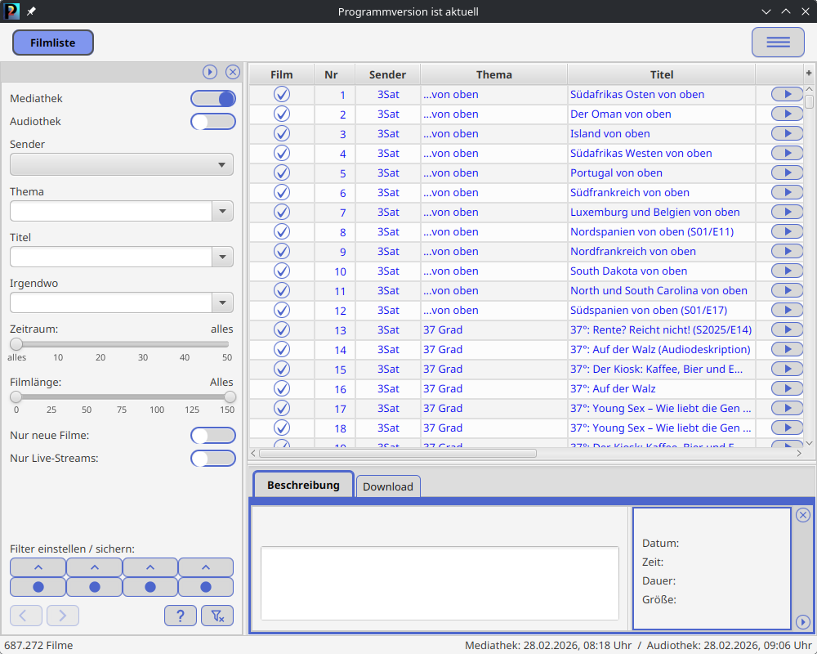Sort table by Sender column header

click(x=387, y=74)
